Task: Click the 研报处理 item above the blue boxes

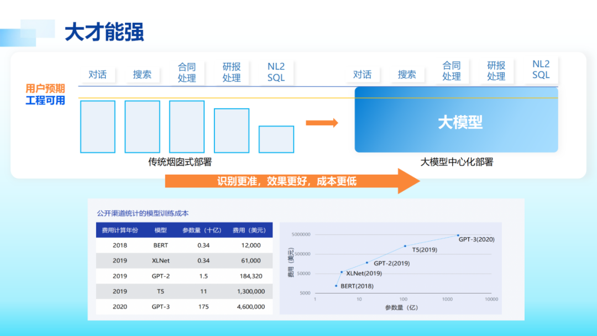Action: [x=231, y=70]
